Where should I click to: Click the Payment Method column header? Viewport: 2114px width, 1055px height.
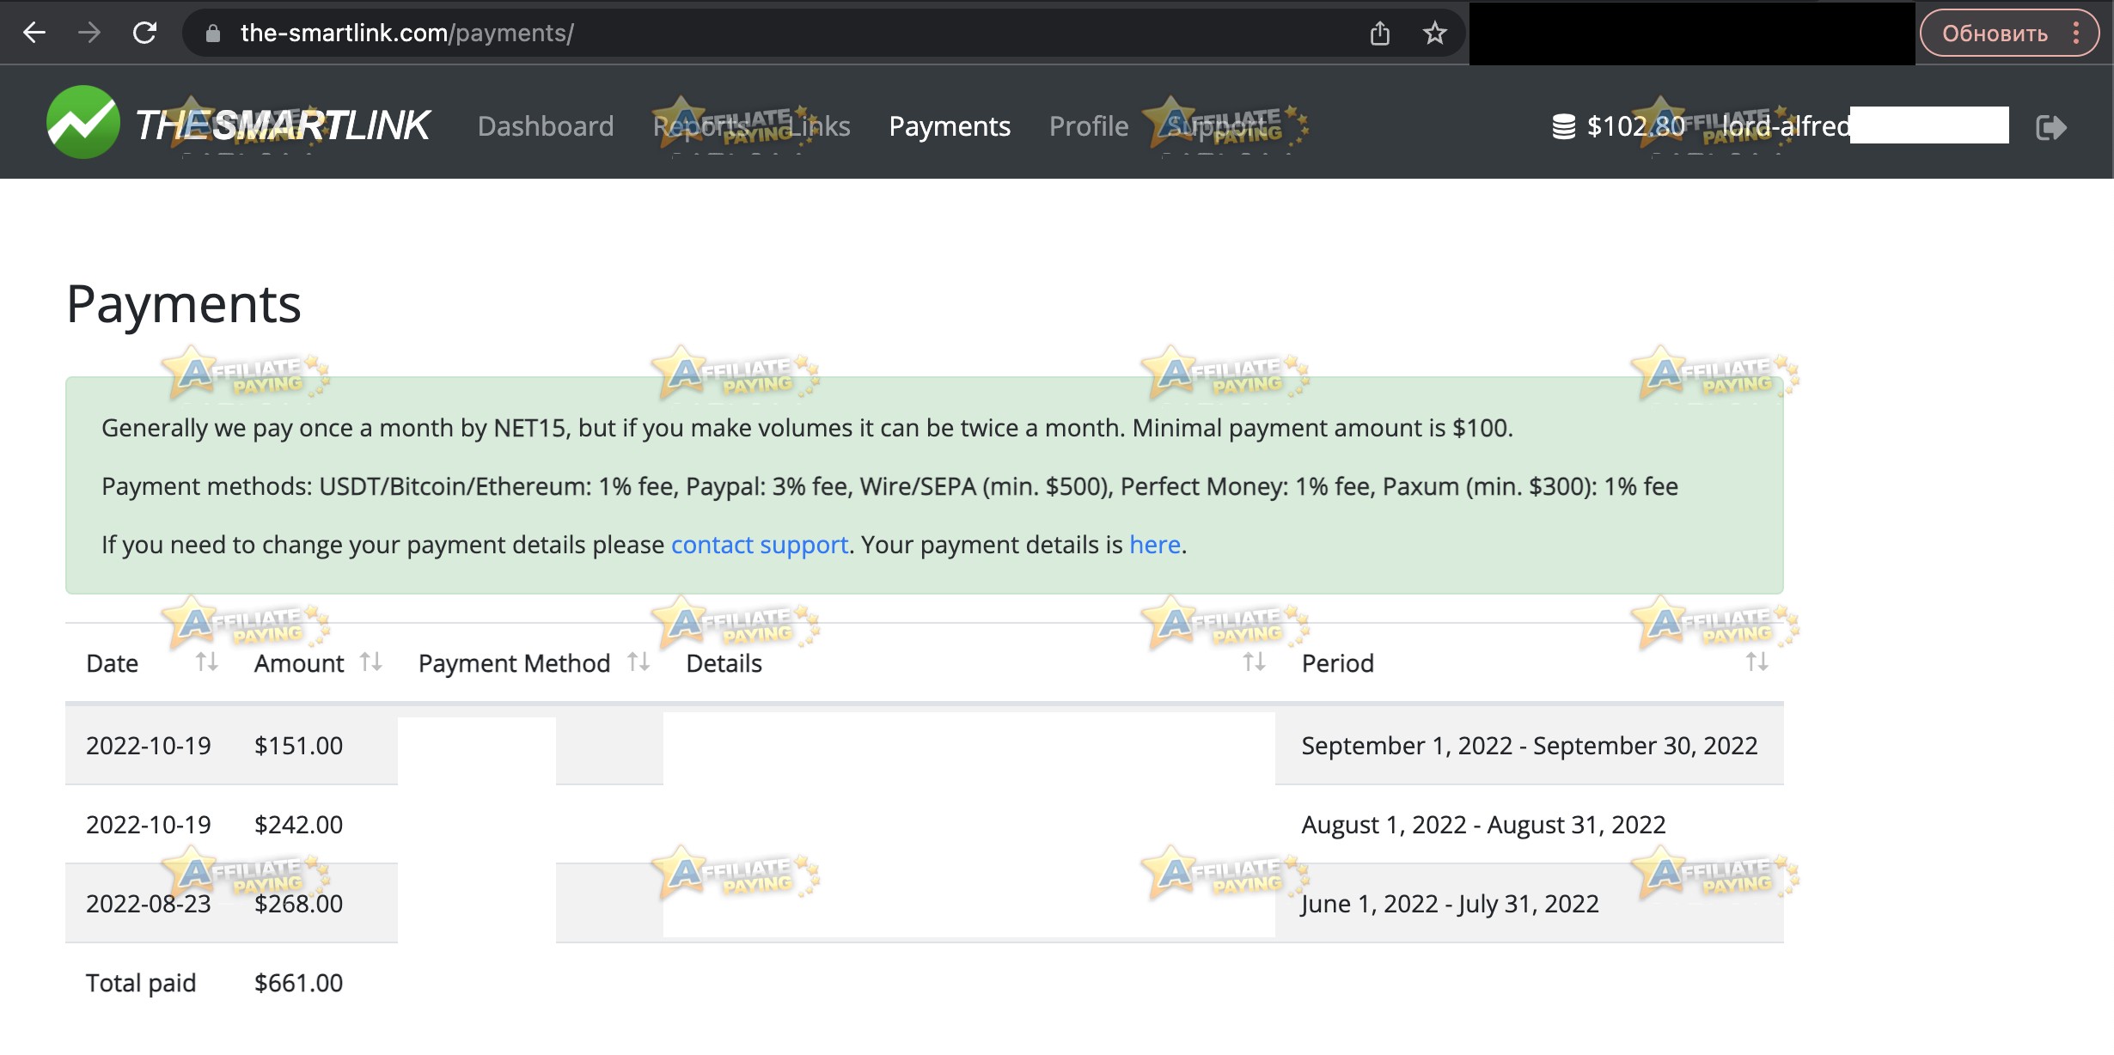514,663
